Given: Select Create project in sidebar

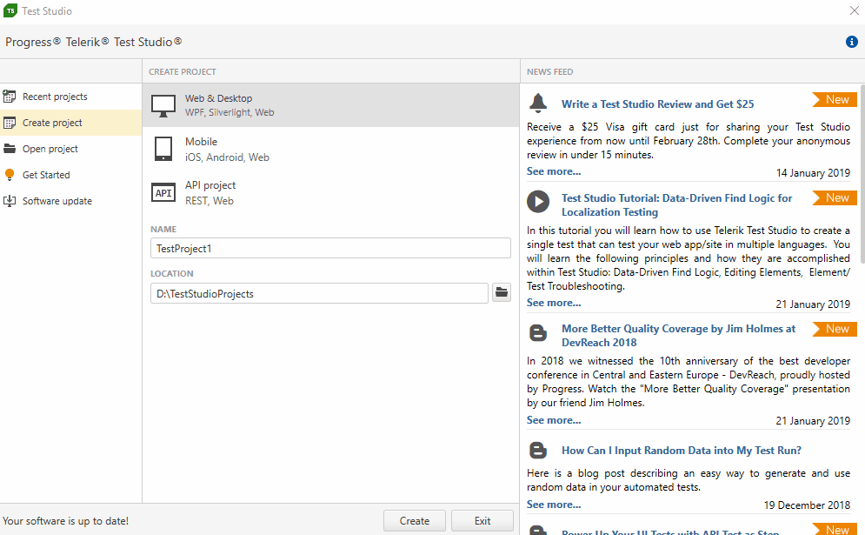Looking at the screenshot, I should click(70, 123).
